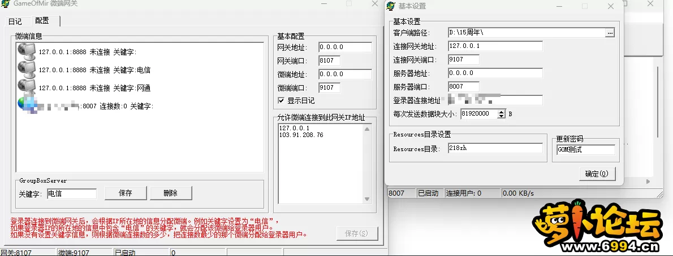The width and height of the screenshot is (673, 256).
Task: Click the 删除 button
Action: tap(171, 193)
